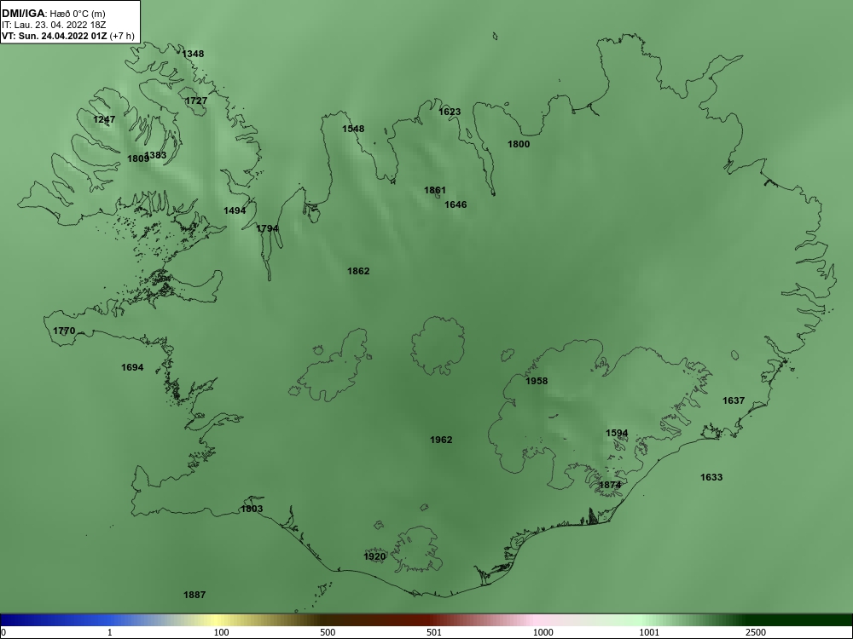The image size is (853, 639).
Task: Select the 1794 label on the map
Action: click(267, 228)
